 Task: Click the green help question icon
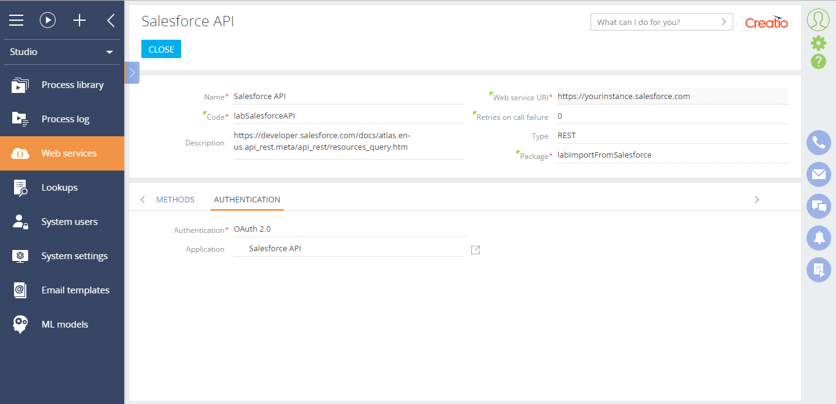818,61
